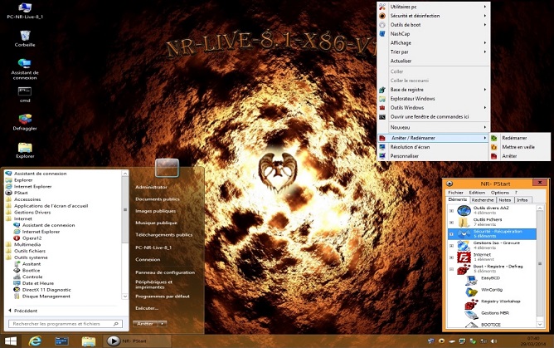
Task: Switch to the Recherche tab in PStart
Action: click(483, 200)
